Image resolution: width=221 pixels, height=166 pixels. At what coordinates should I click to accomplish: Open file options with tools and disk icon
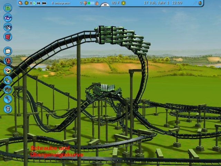pyautogui.click(x=8, y=27)
